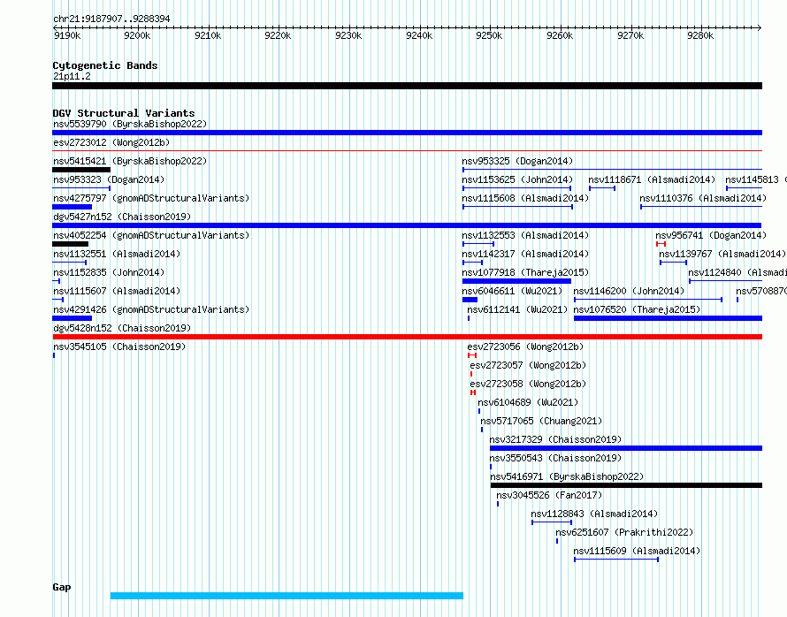Click the red dgv5428n152 variant bar

[x=407, y=337]
